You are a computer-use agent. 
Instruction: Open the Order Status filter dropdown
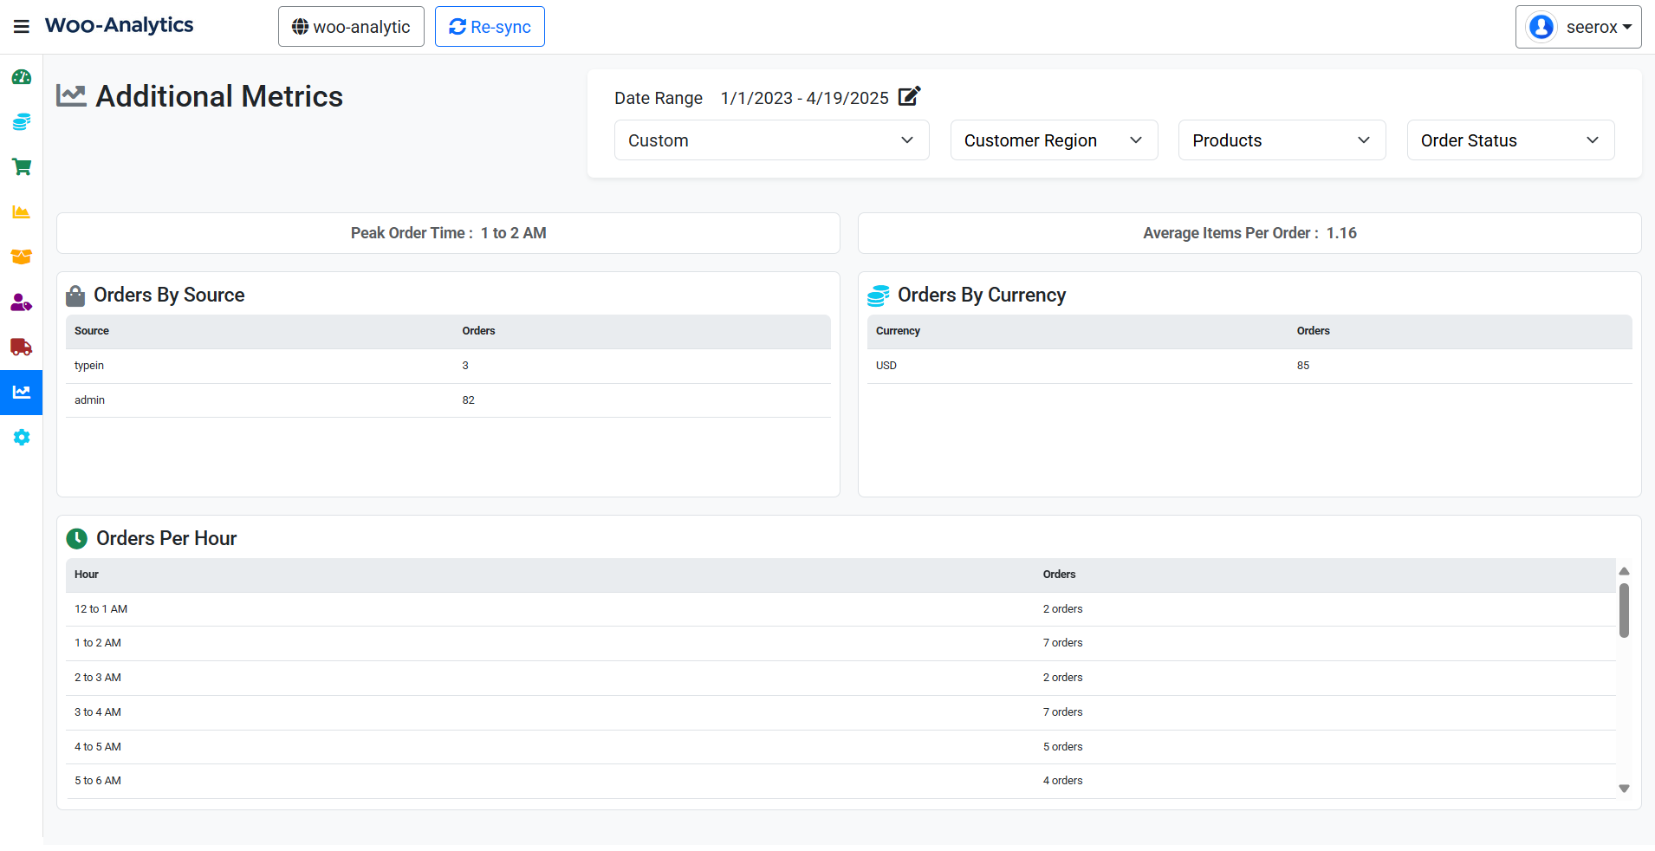click(1510, 140)
